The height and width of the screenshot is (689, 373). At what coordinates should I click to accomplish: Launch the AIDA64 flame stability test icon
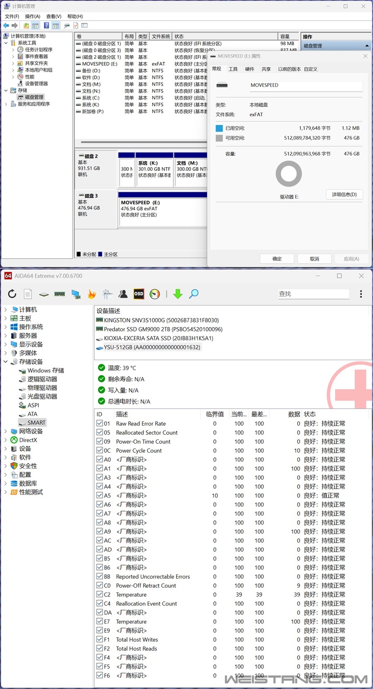click(x=92, y=294)
